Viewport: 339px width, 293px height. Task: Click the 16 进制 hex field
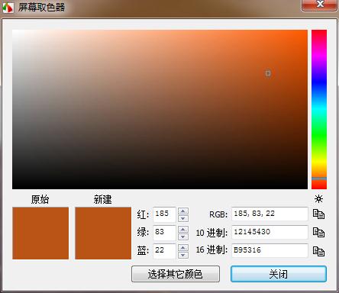coord(270,250)
